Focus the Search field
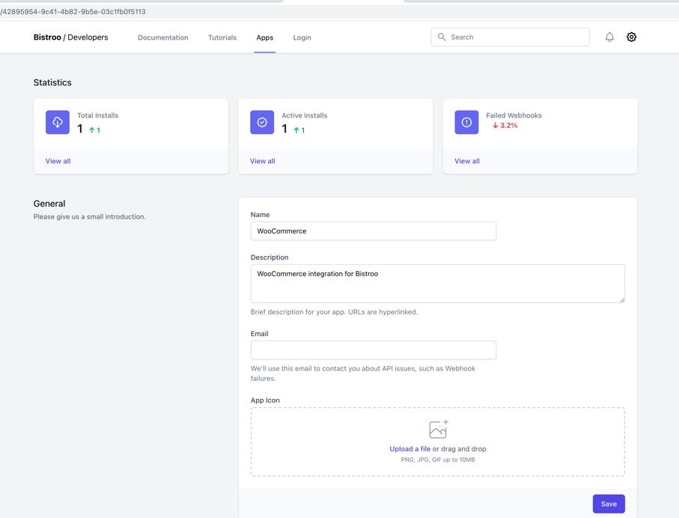 pos(510,37)
